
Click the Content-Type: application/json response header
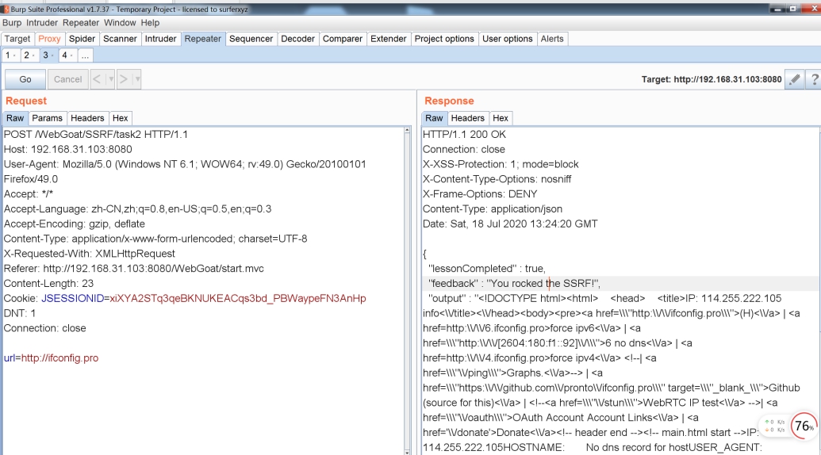coord(492,209)
